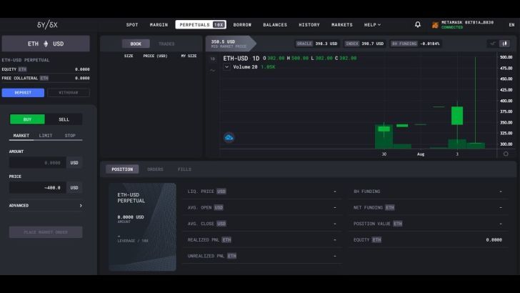Click the chart indicators icon in left strip
520x293 pixels.
click(212, 71)
